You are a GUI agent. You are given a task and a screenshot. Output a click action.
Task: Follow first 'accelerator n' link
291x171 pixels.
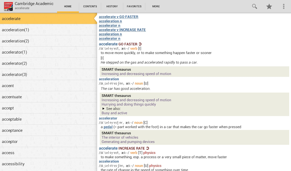pyautogui.click(x=109, y=25)
